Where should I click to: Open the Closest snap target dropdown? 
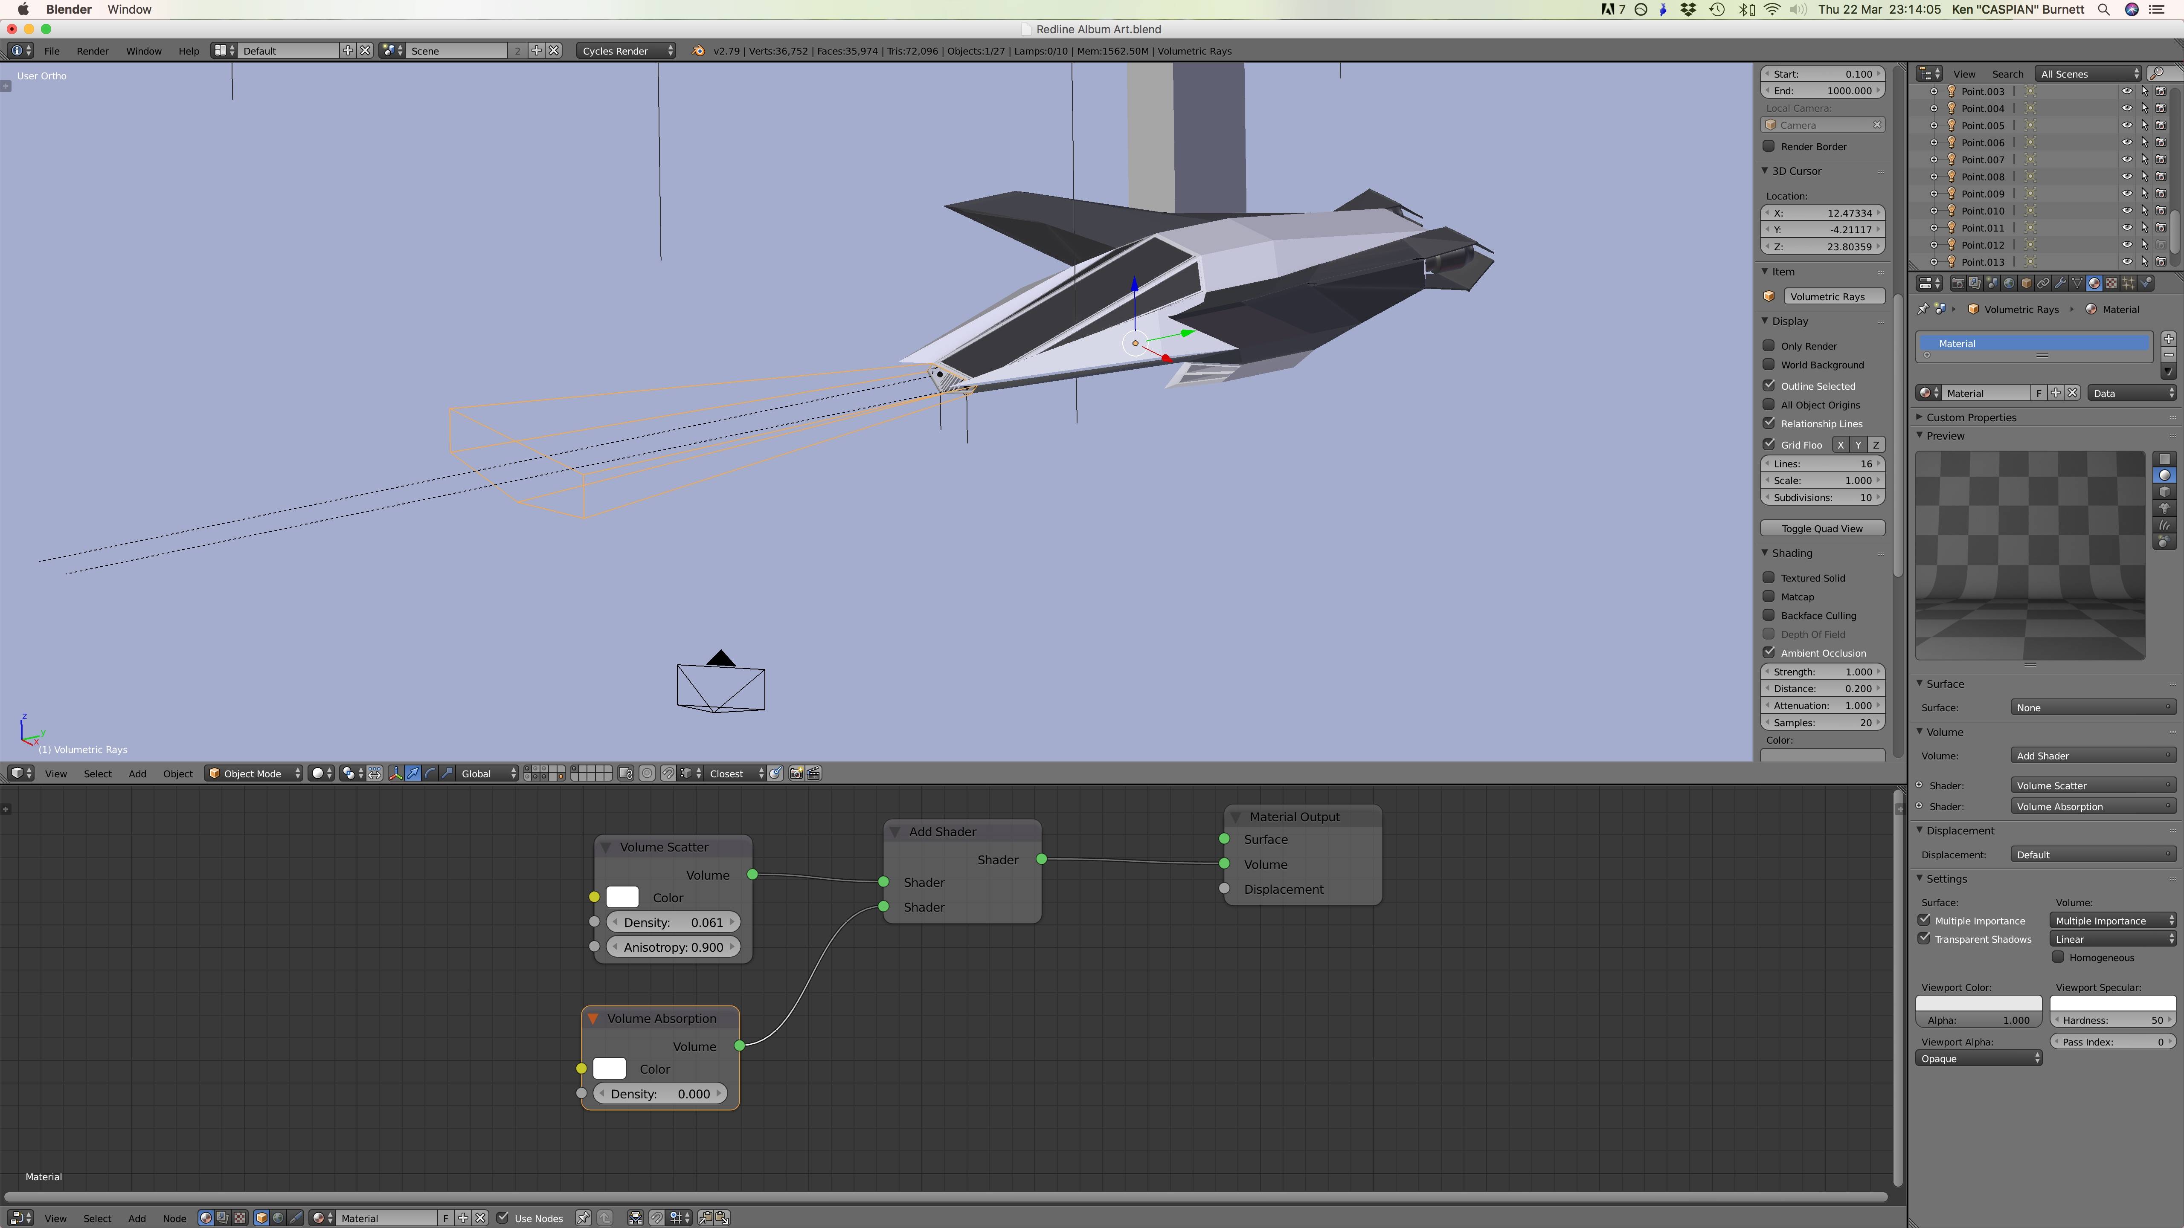point(735,774)
